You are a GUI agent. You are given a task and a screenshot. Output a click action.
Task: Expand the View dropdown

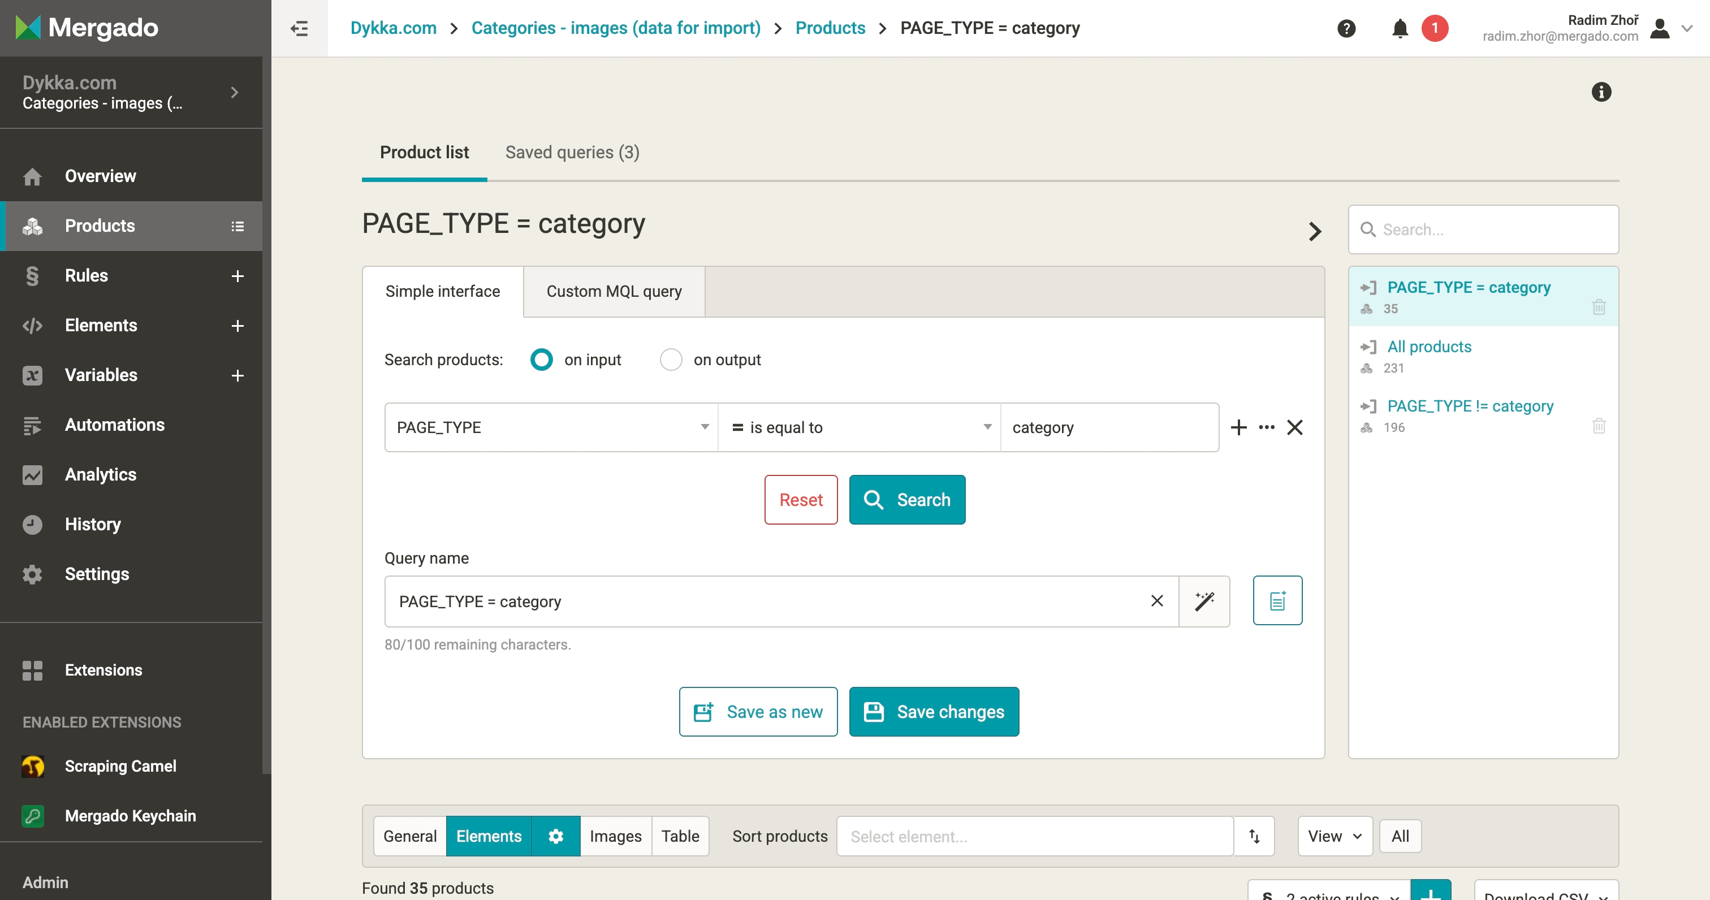tap(1335, 836)
